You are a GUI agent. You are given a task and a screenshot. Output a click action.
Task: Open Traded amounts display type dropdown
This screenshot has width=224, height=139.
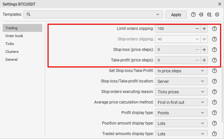point(181,133)
